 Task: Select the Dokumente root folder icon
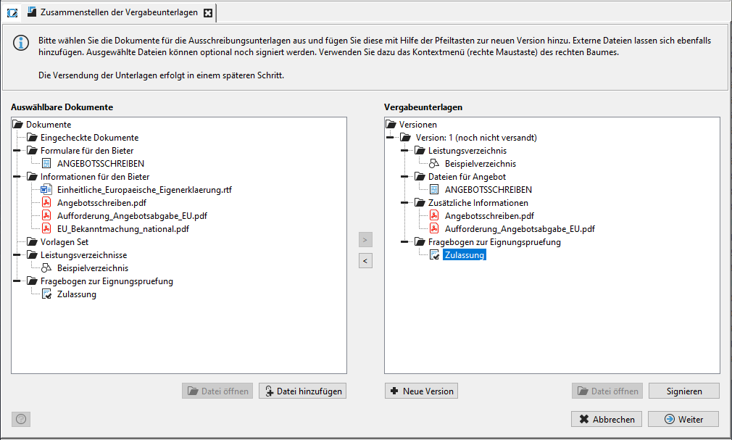tap(17, 124)
